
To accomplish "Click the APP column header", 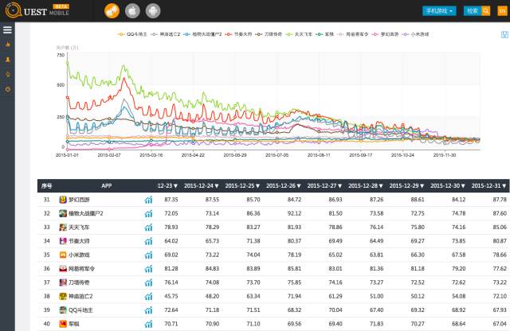I will click(x=106, y=186).
